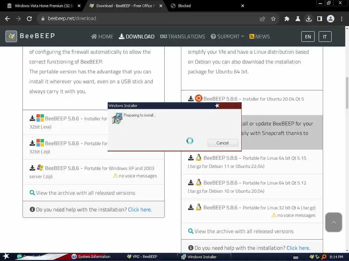The height and width of the screenshot is (261, 349).
Task: Close the Windows Vista Home Premium tab
Action: pyautogui.click(x=79, y=6)
